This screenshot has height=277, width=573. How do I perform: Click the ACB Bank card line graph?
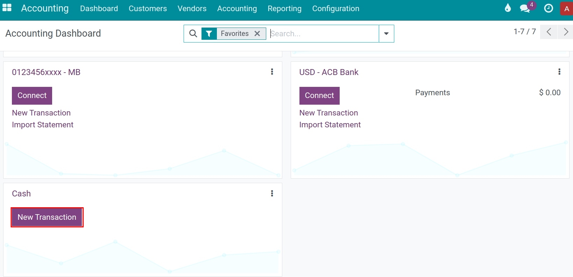(430, 158)
